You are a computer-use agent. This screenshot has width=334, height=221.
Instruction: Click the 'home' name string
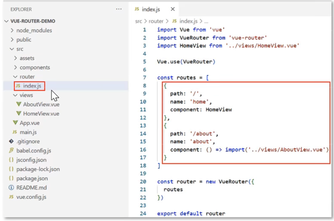[x=199, y=102]
